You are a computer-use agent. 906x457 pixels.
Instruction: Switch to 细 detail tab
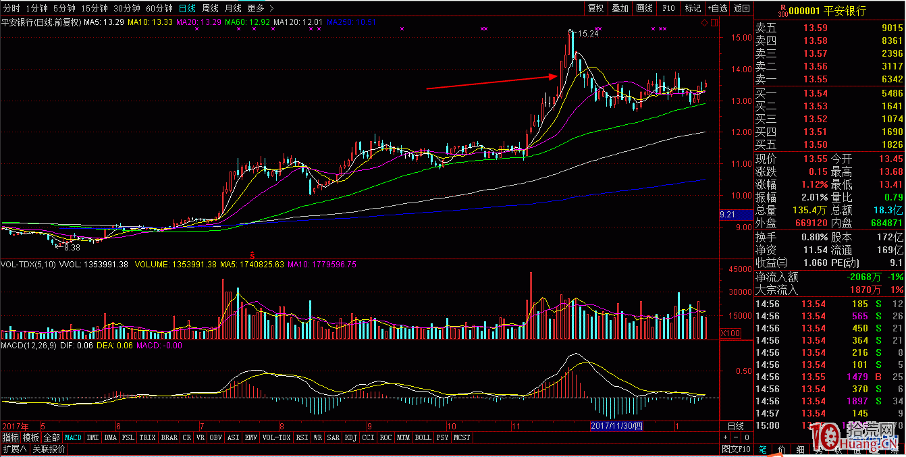pos(801,450)
